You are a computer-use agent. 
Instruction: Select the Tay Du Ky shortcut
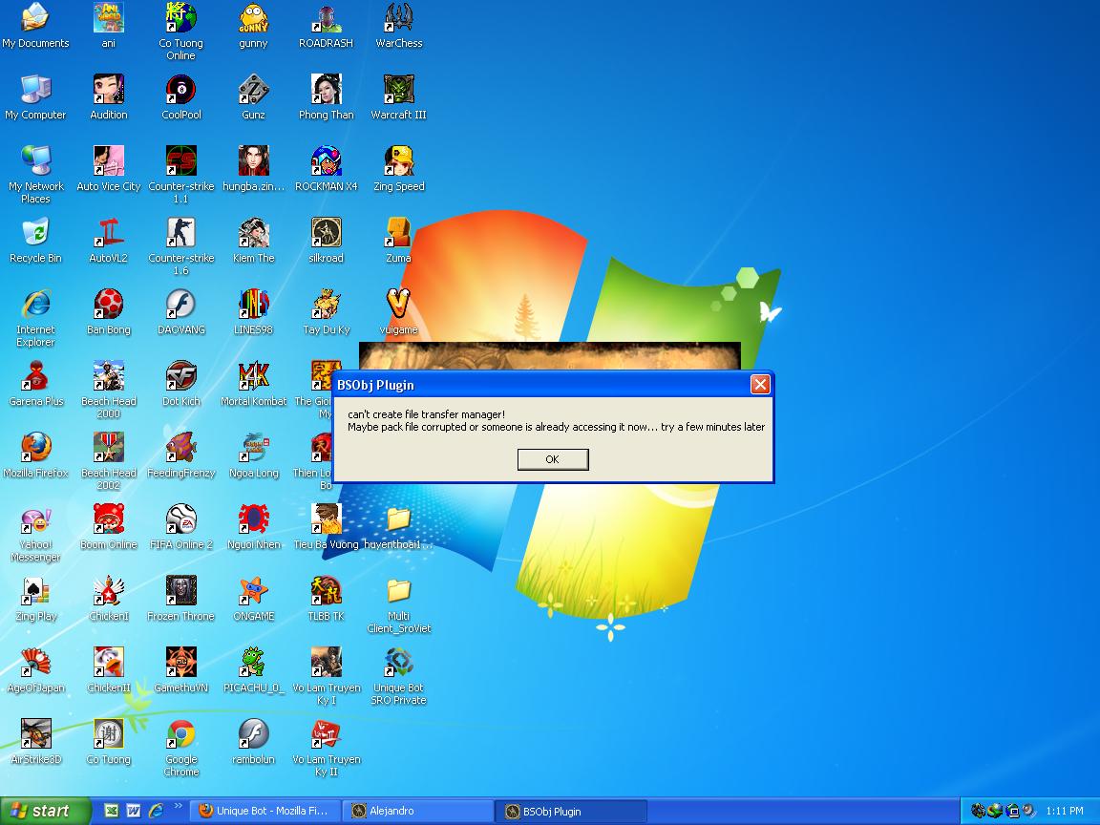tap(327, 313)
